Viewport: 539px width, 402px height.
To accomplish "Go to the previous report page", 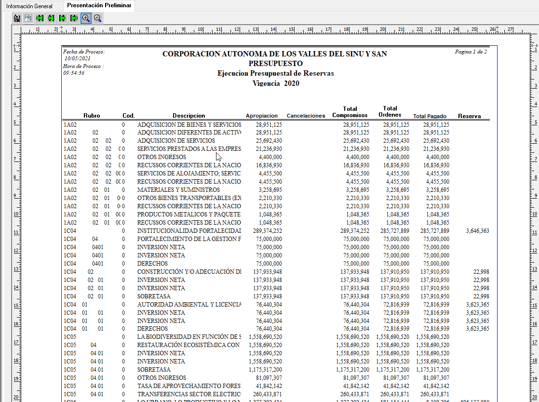I will point(51,18).
